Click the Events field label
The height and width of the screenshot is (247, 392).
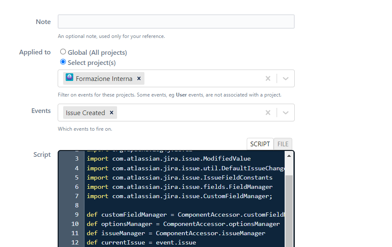(41, 110)
